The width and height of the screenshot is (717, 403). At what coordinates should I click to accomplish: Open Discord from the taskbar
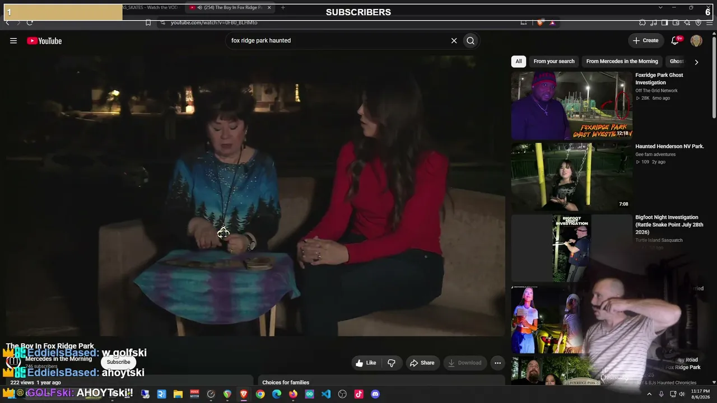pyautogui.click(x=375, y=394)
